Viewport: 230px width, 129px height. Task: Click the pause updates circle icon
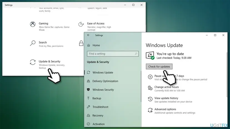150,77
